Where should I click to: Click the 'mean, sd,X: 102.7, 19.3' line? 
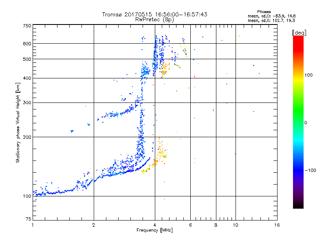tap(271, 20)
